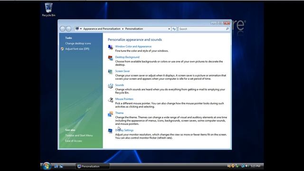304x171 pixels.
Task: Select Change desktop icons task
Action: pos(78,43)
